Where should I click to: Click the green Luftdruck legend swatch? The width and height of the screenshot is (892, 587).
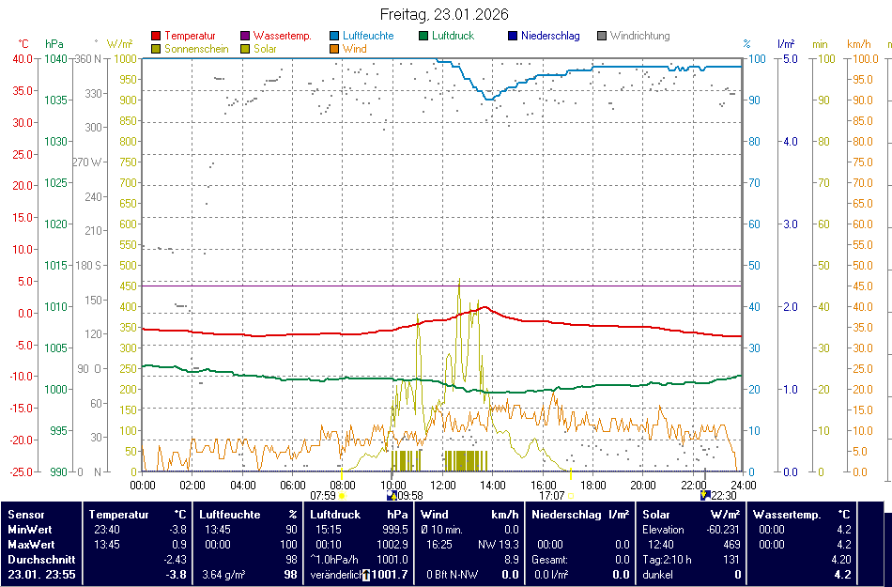pyautogui.click(x=423, y=37)
